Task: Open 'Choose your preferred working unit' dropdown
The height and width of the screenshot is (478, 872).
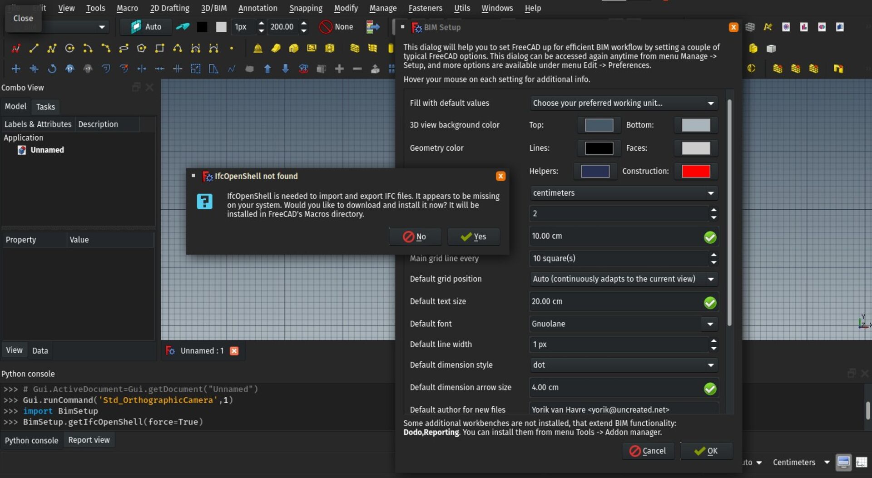Action: coord(624,103)
